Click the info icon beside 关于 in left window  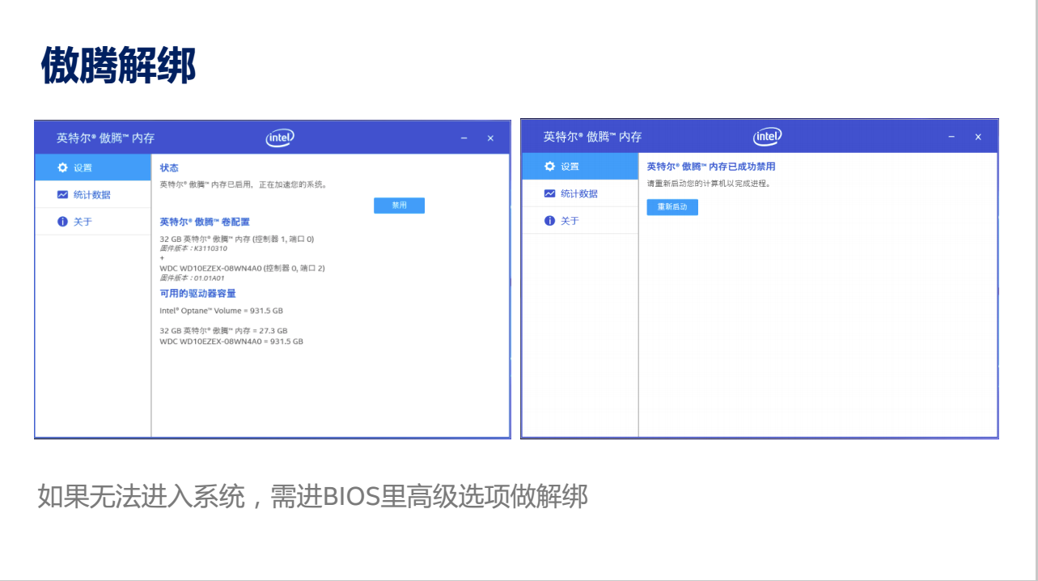pyautogui.click(x=62, y=222)
